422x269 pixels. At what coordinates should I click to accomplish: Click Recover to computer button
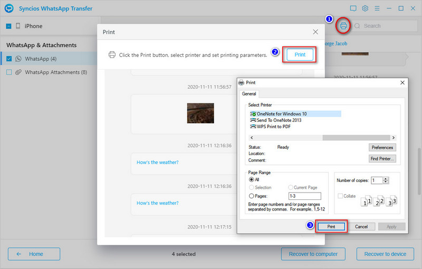pyautogui.click(x=313, y=254)
